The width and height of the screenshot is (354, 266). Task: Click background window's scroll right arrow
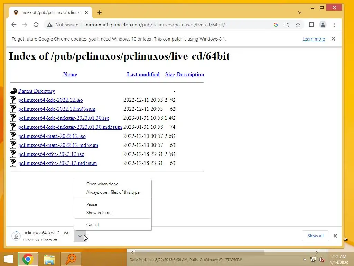317,252
